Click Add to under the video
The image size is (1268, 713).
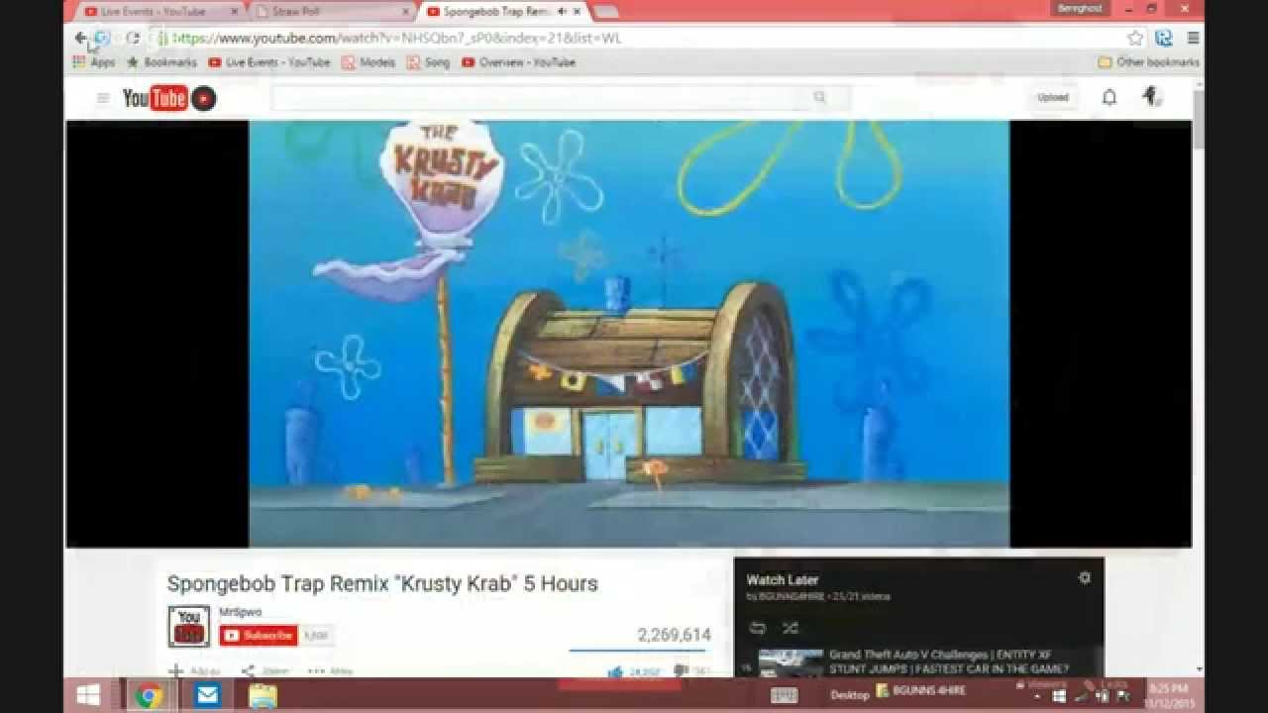click(x=194, y=671)
